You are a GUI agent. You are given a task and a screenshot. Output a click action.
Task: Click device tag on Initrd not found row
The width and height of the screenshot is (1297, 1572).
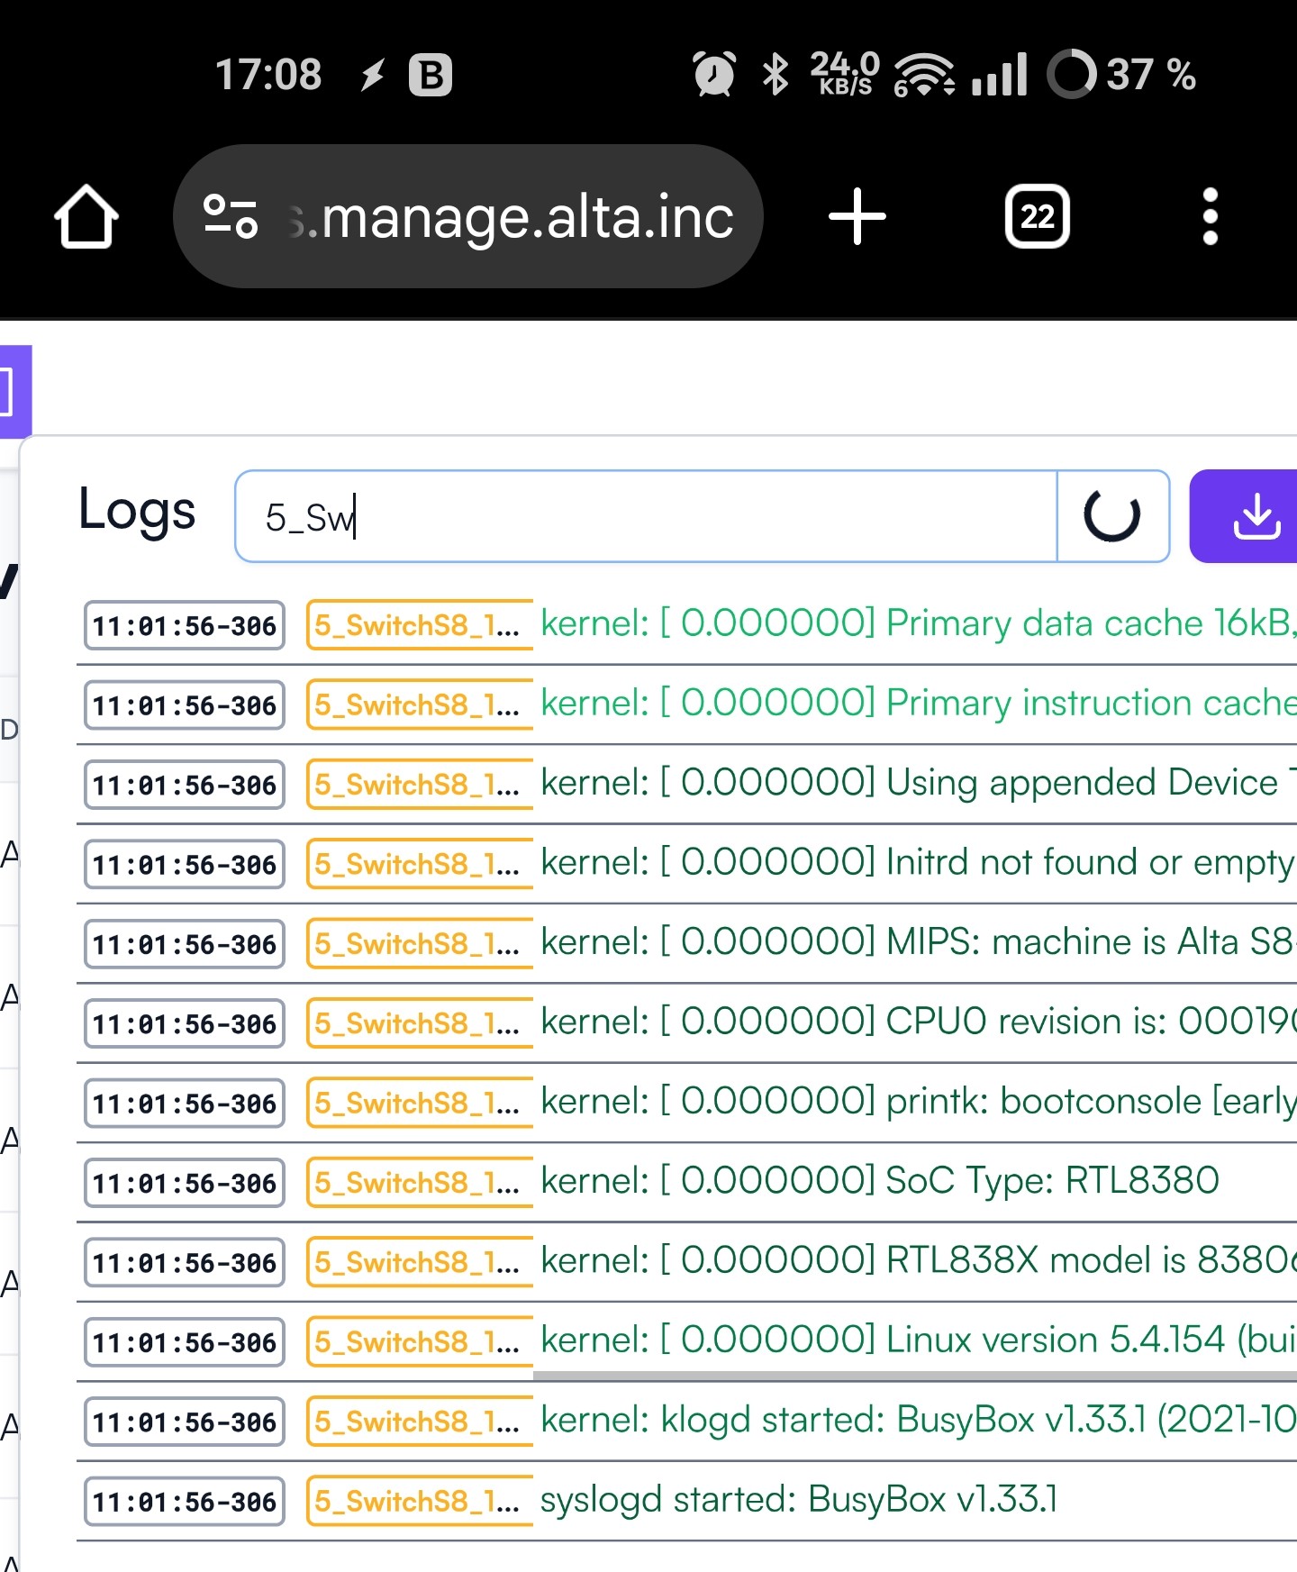tap(418, 864)
